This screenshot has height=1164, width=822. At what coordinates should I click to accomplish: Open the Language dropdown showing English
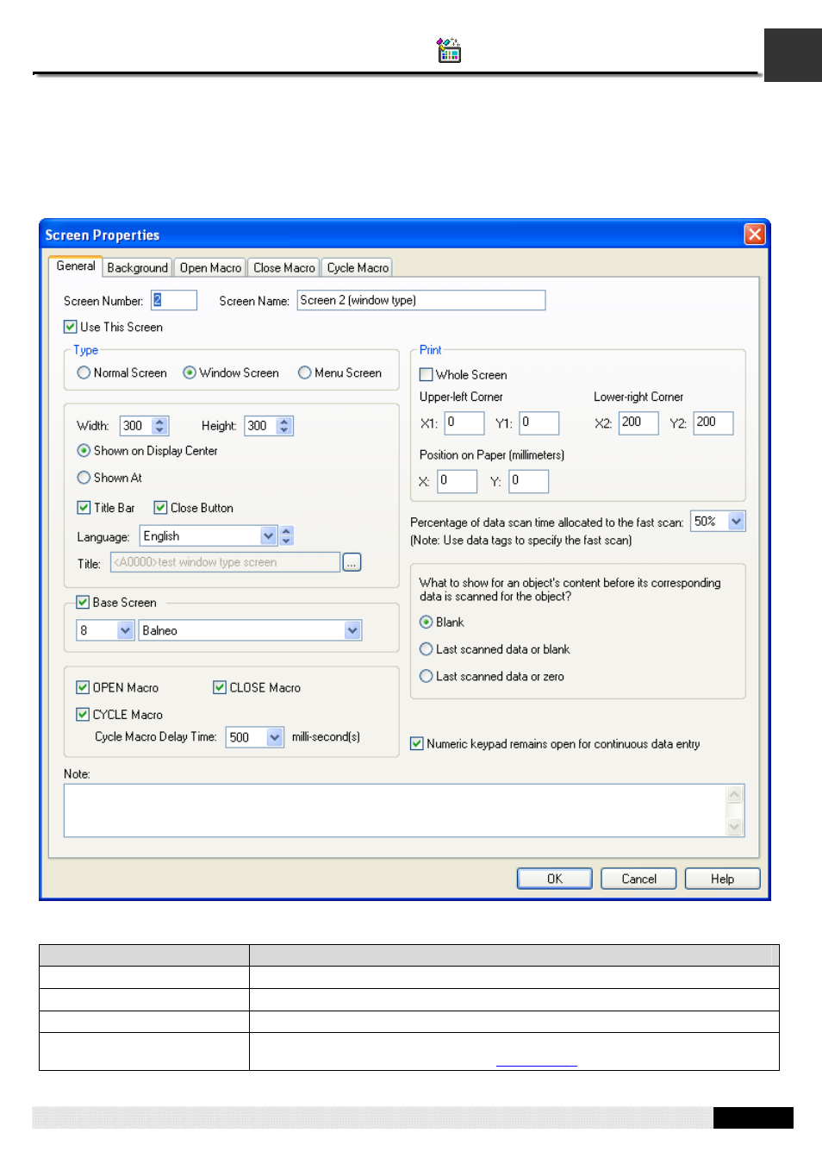click(x=209, y=536)
